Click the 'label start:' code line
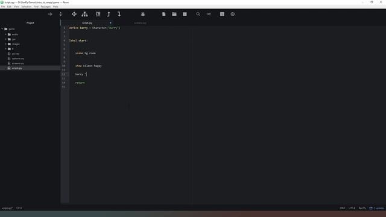This screenshot has height=217, width=386. click(78, 40)
